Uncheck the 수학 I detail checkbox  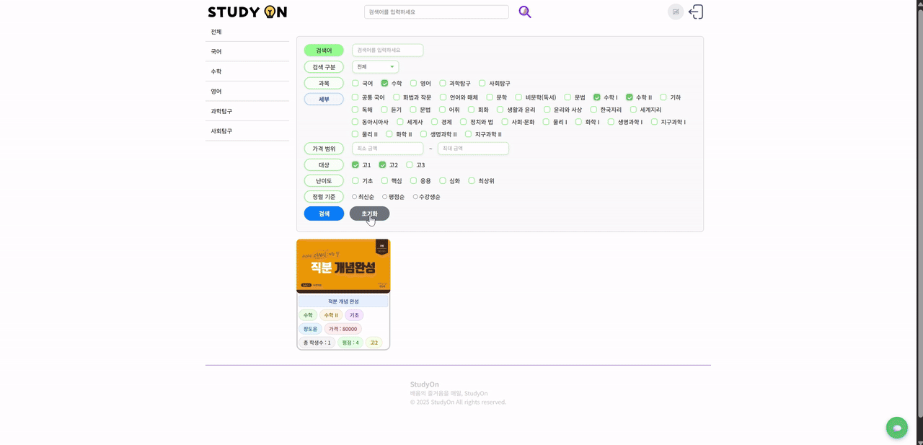tap(597, 97)
